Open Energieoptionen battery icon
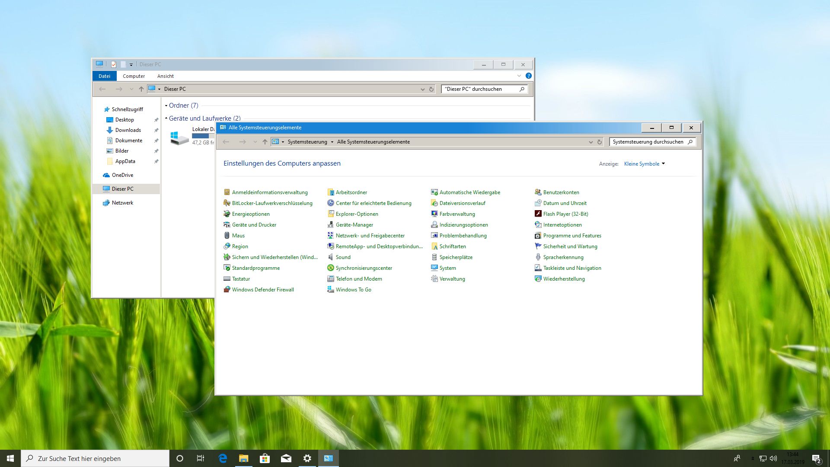Image resolution: width=830 pixels, height=467 pixels. click(x=227, y=214)
